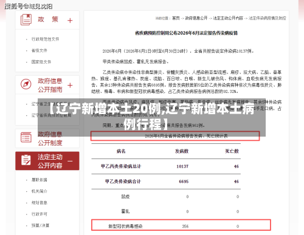Select 政策 menu heading text
Screen dimensions: 304x235
click(x=48, y=19)
